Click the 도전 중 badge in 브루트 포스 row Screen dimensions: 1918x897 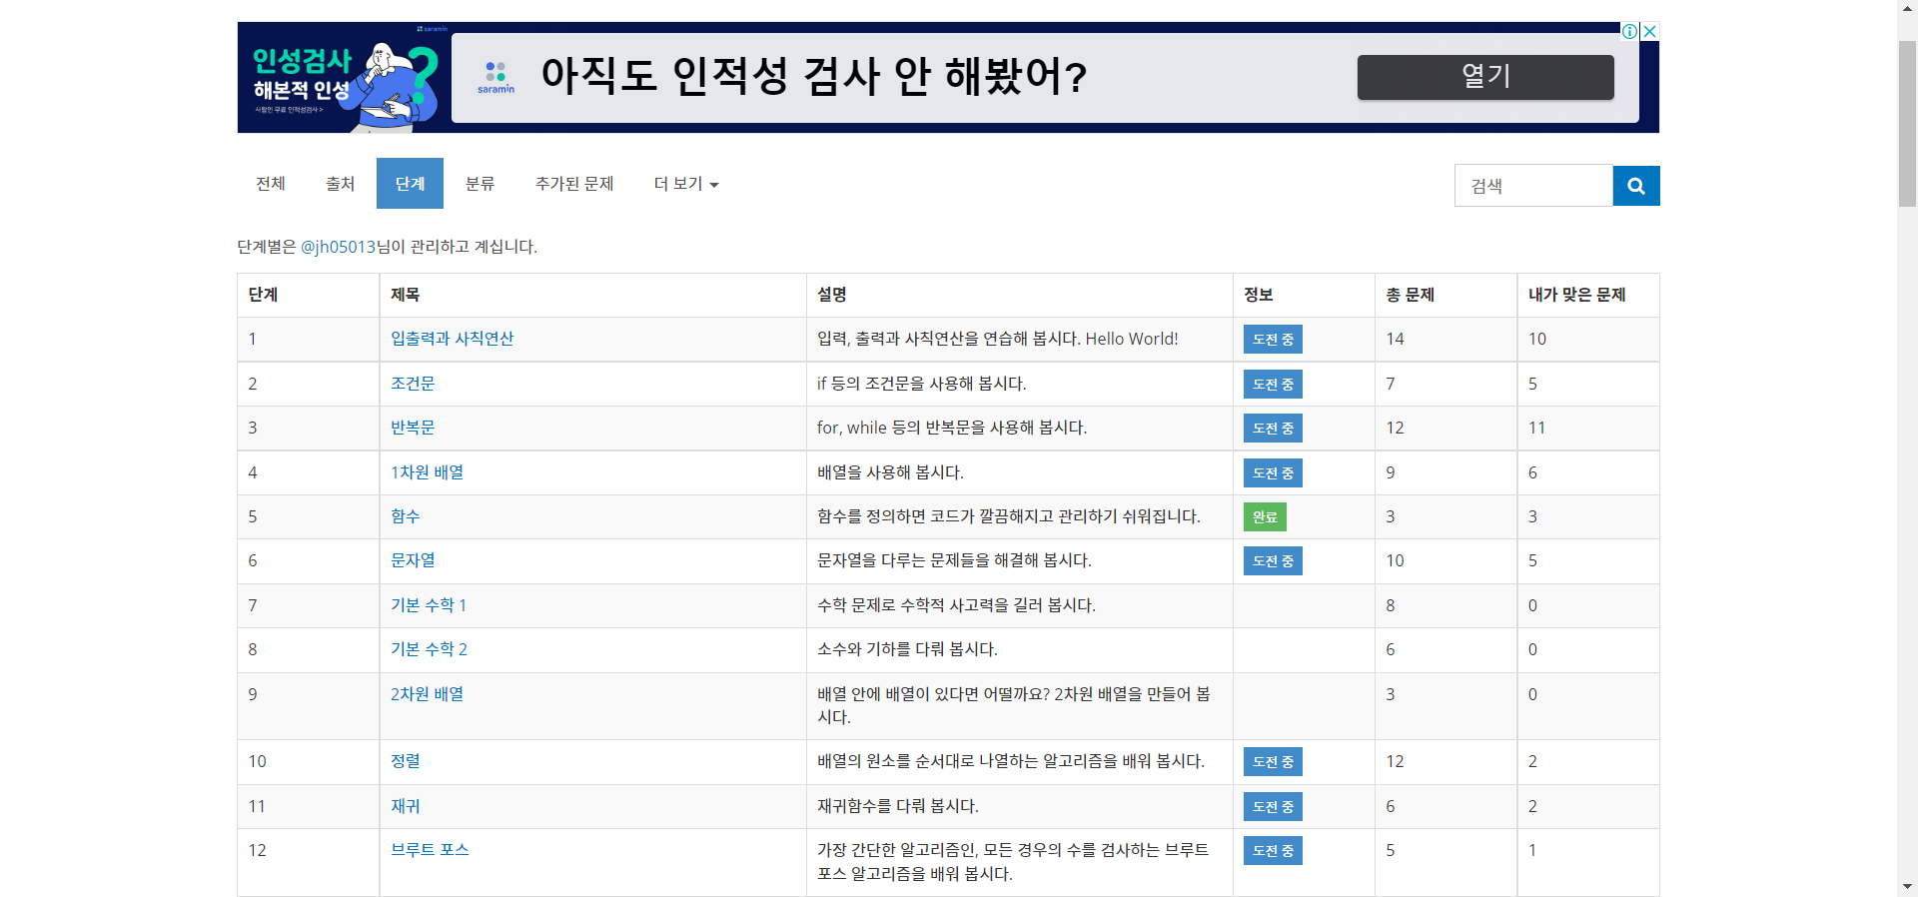tap(1273, 851)
